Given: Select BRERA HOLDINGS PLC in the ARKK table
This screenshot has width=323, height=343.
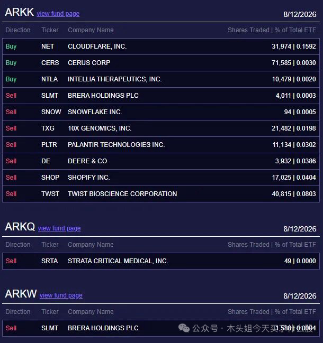Looking at the screenshot, I should [x=103, y=96].
